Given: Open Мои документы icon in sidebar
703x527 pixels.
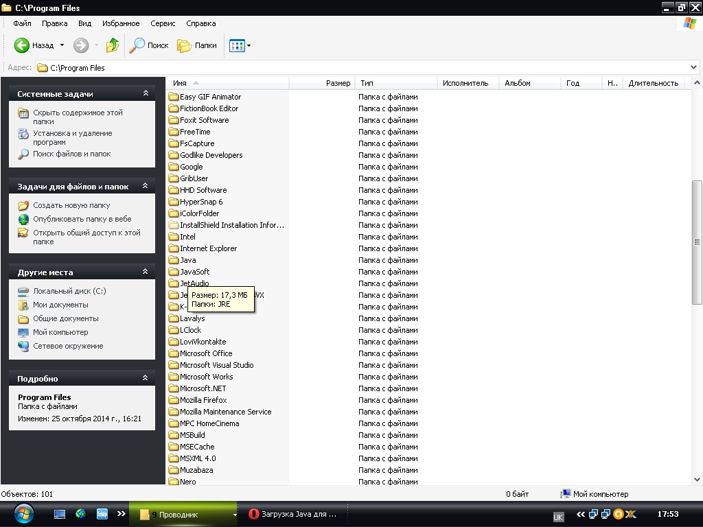Looking at the screenshot, I should 23,305.
